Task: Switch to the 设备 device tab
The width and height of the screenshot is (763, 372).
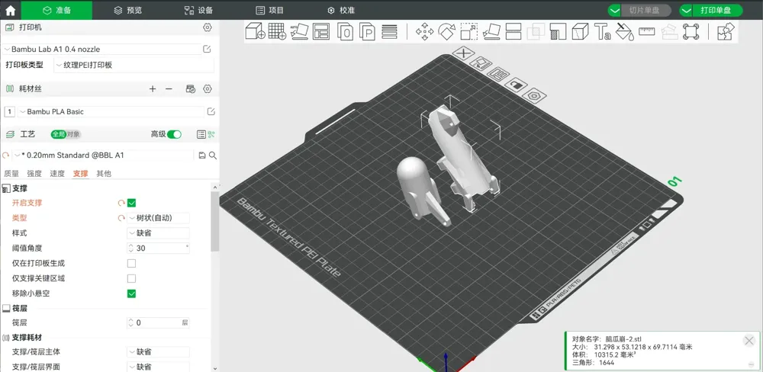Action: 198,10
